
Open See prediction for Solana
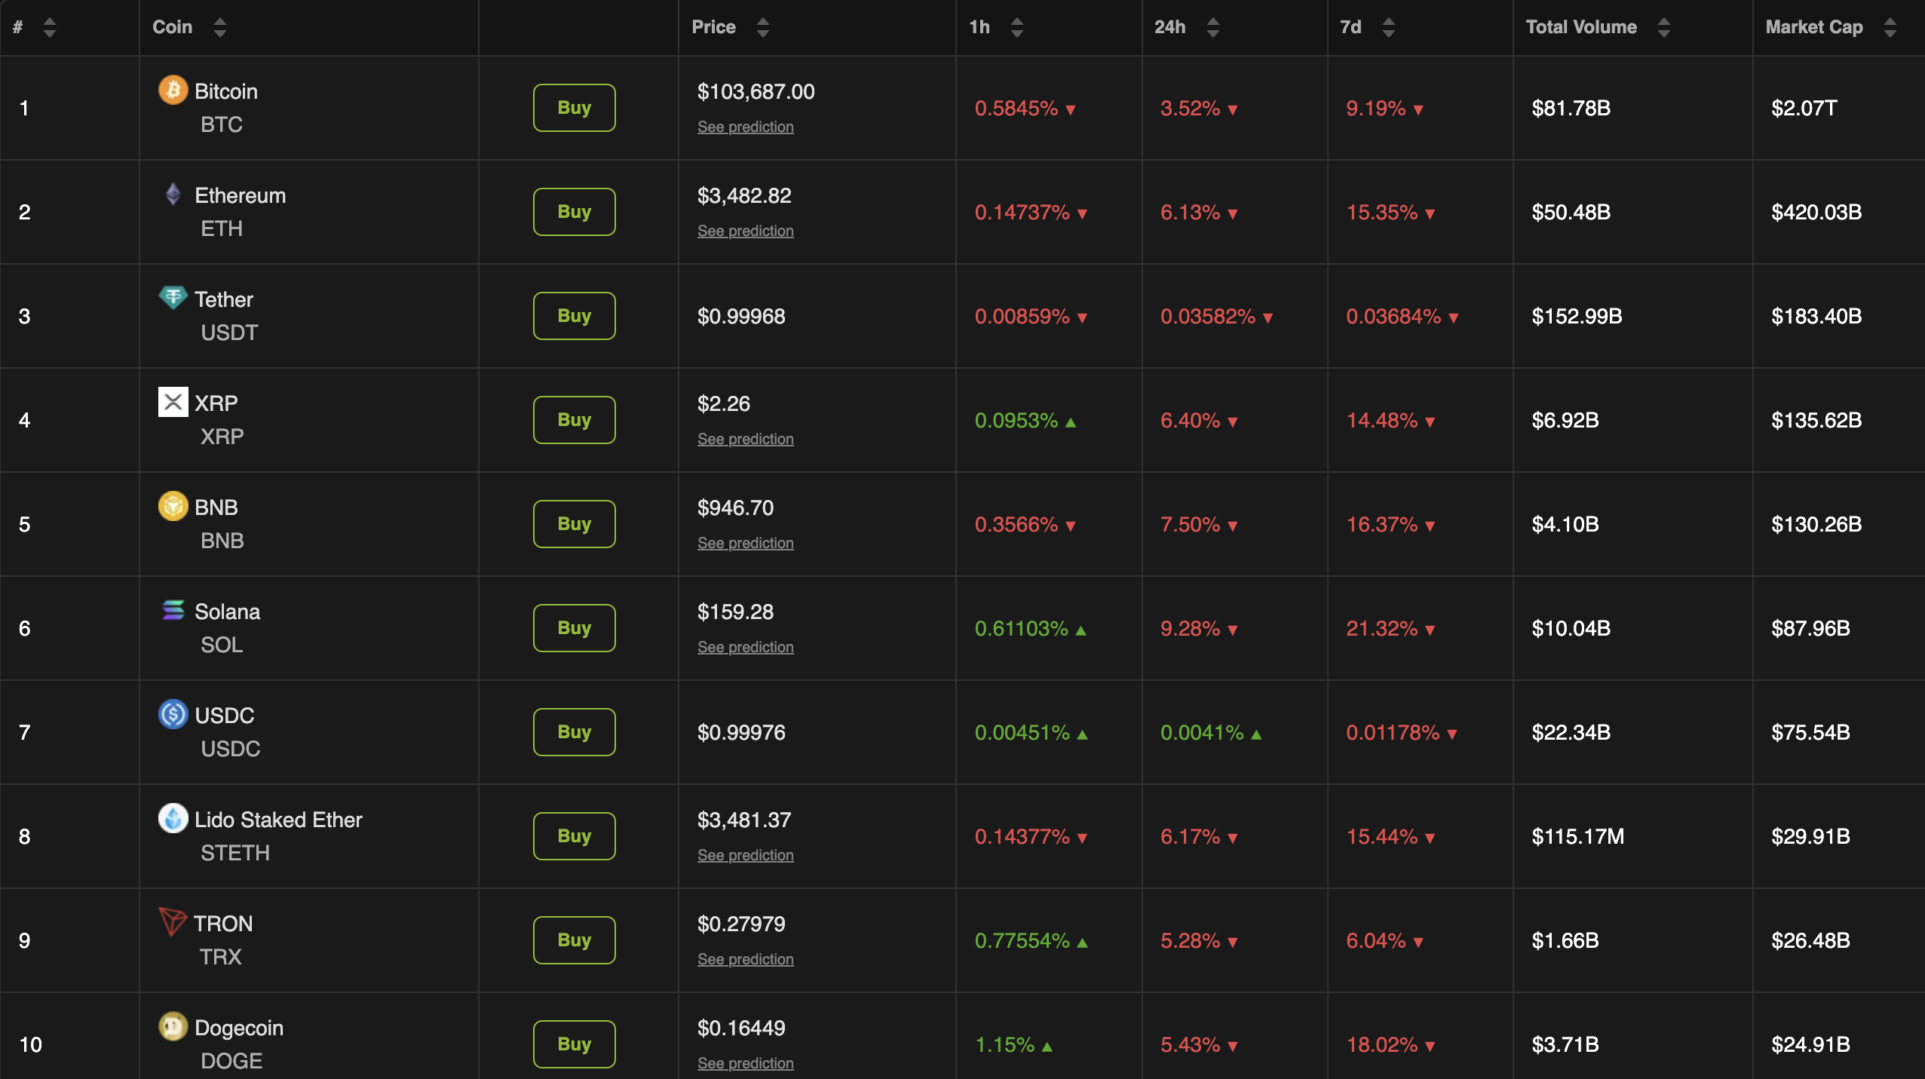[745, 646]
